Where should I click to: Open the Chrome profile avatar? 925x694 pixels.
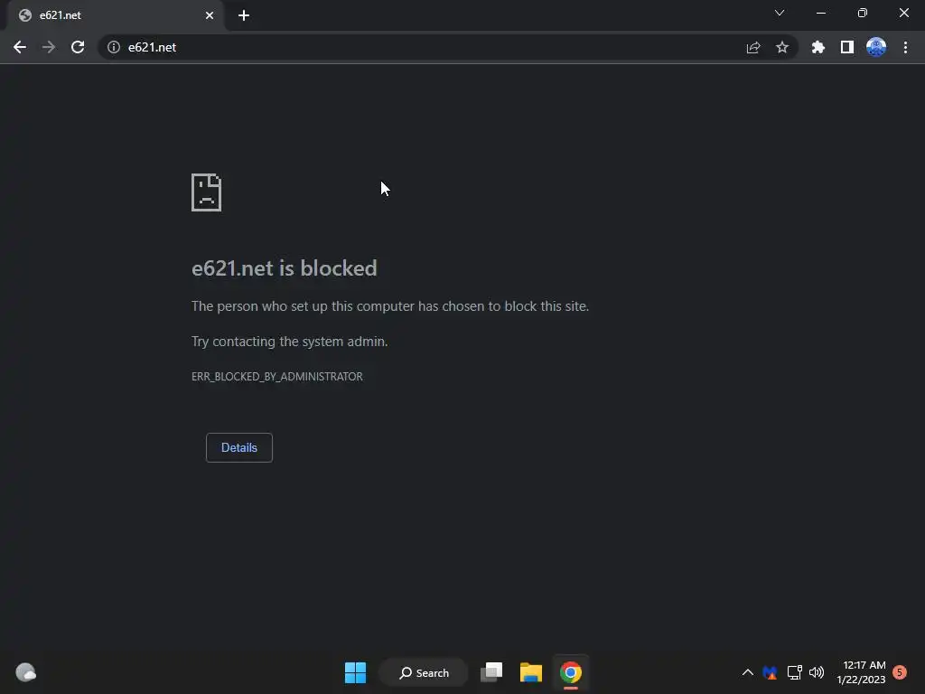[x=876, y=47]
